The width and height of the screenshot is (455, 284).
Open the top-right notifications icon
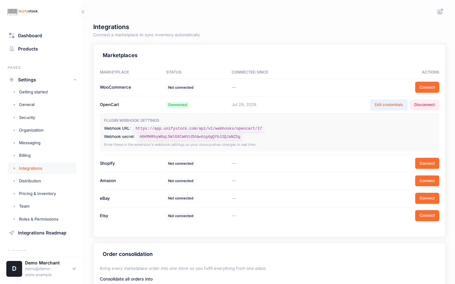coord(440,12)
